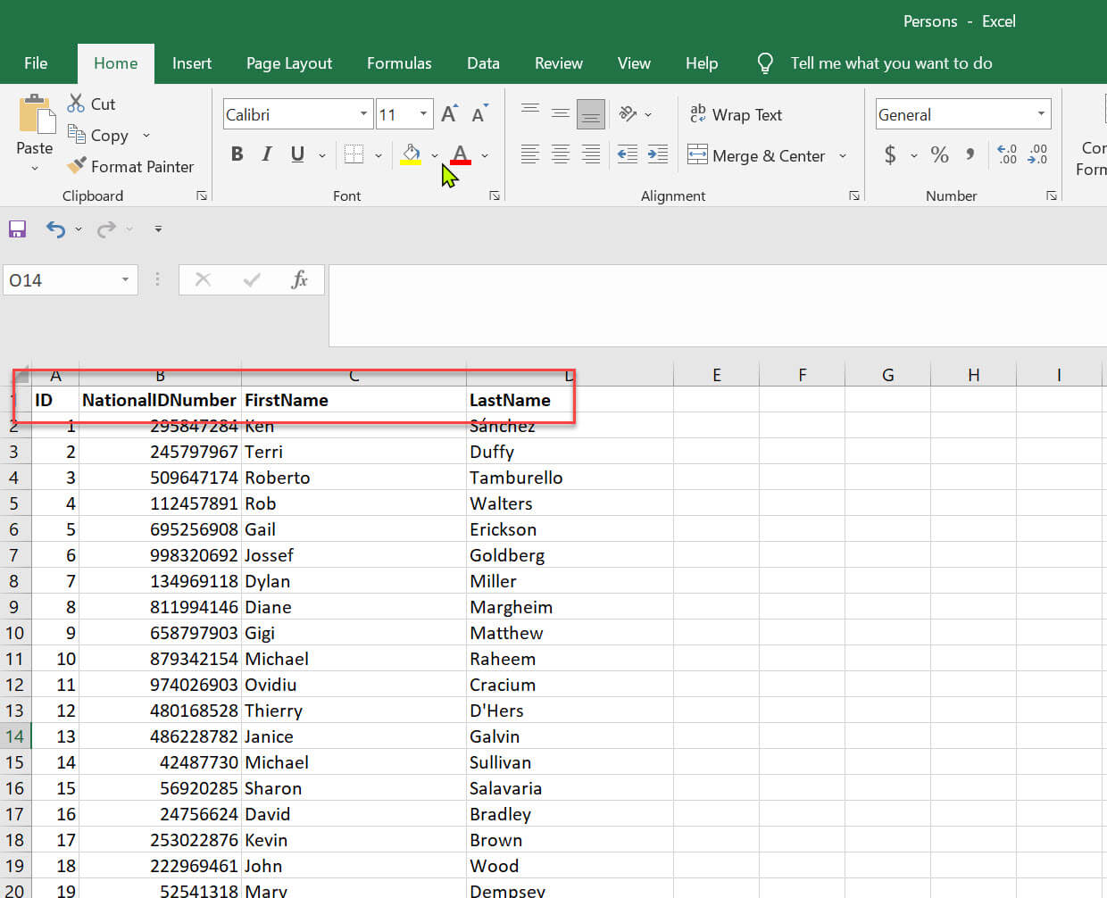Click the Cut scissors icon
Image resolution: width=1107 pixels, height=898 pixels.
pos(77,104)
